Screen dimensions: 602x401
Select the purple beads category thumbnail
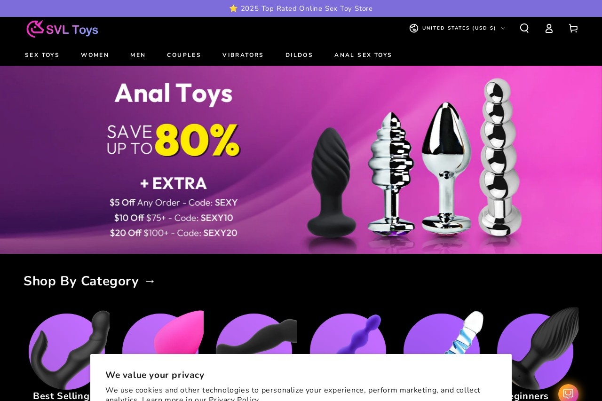[348, 335]
